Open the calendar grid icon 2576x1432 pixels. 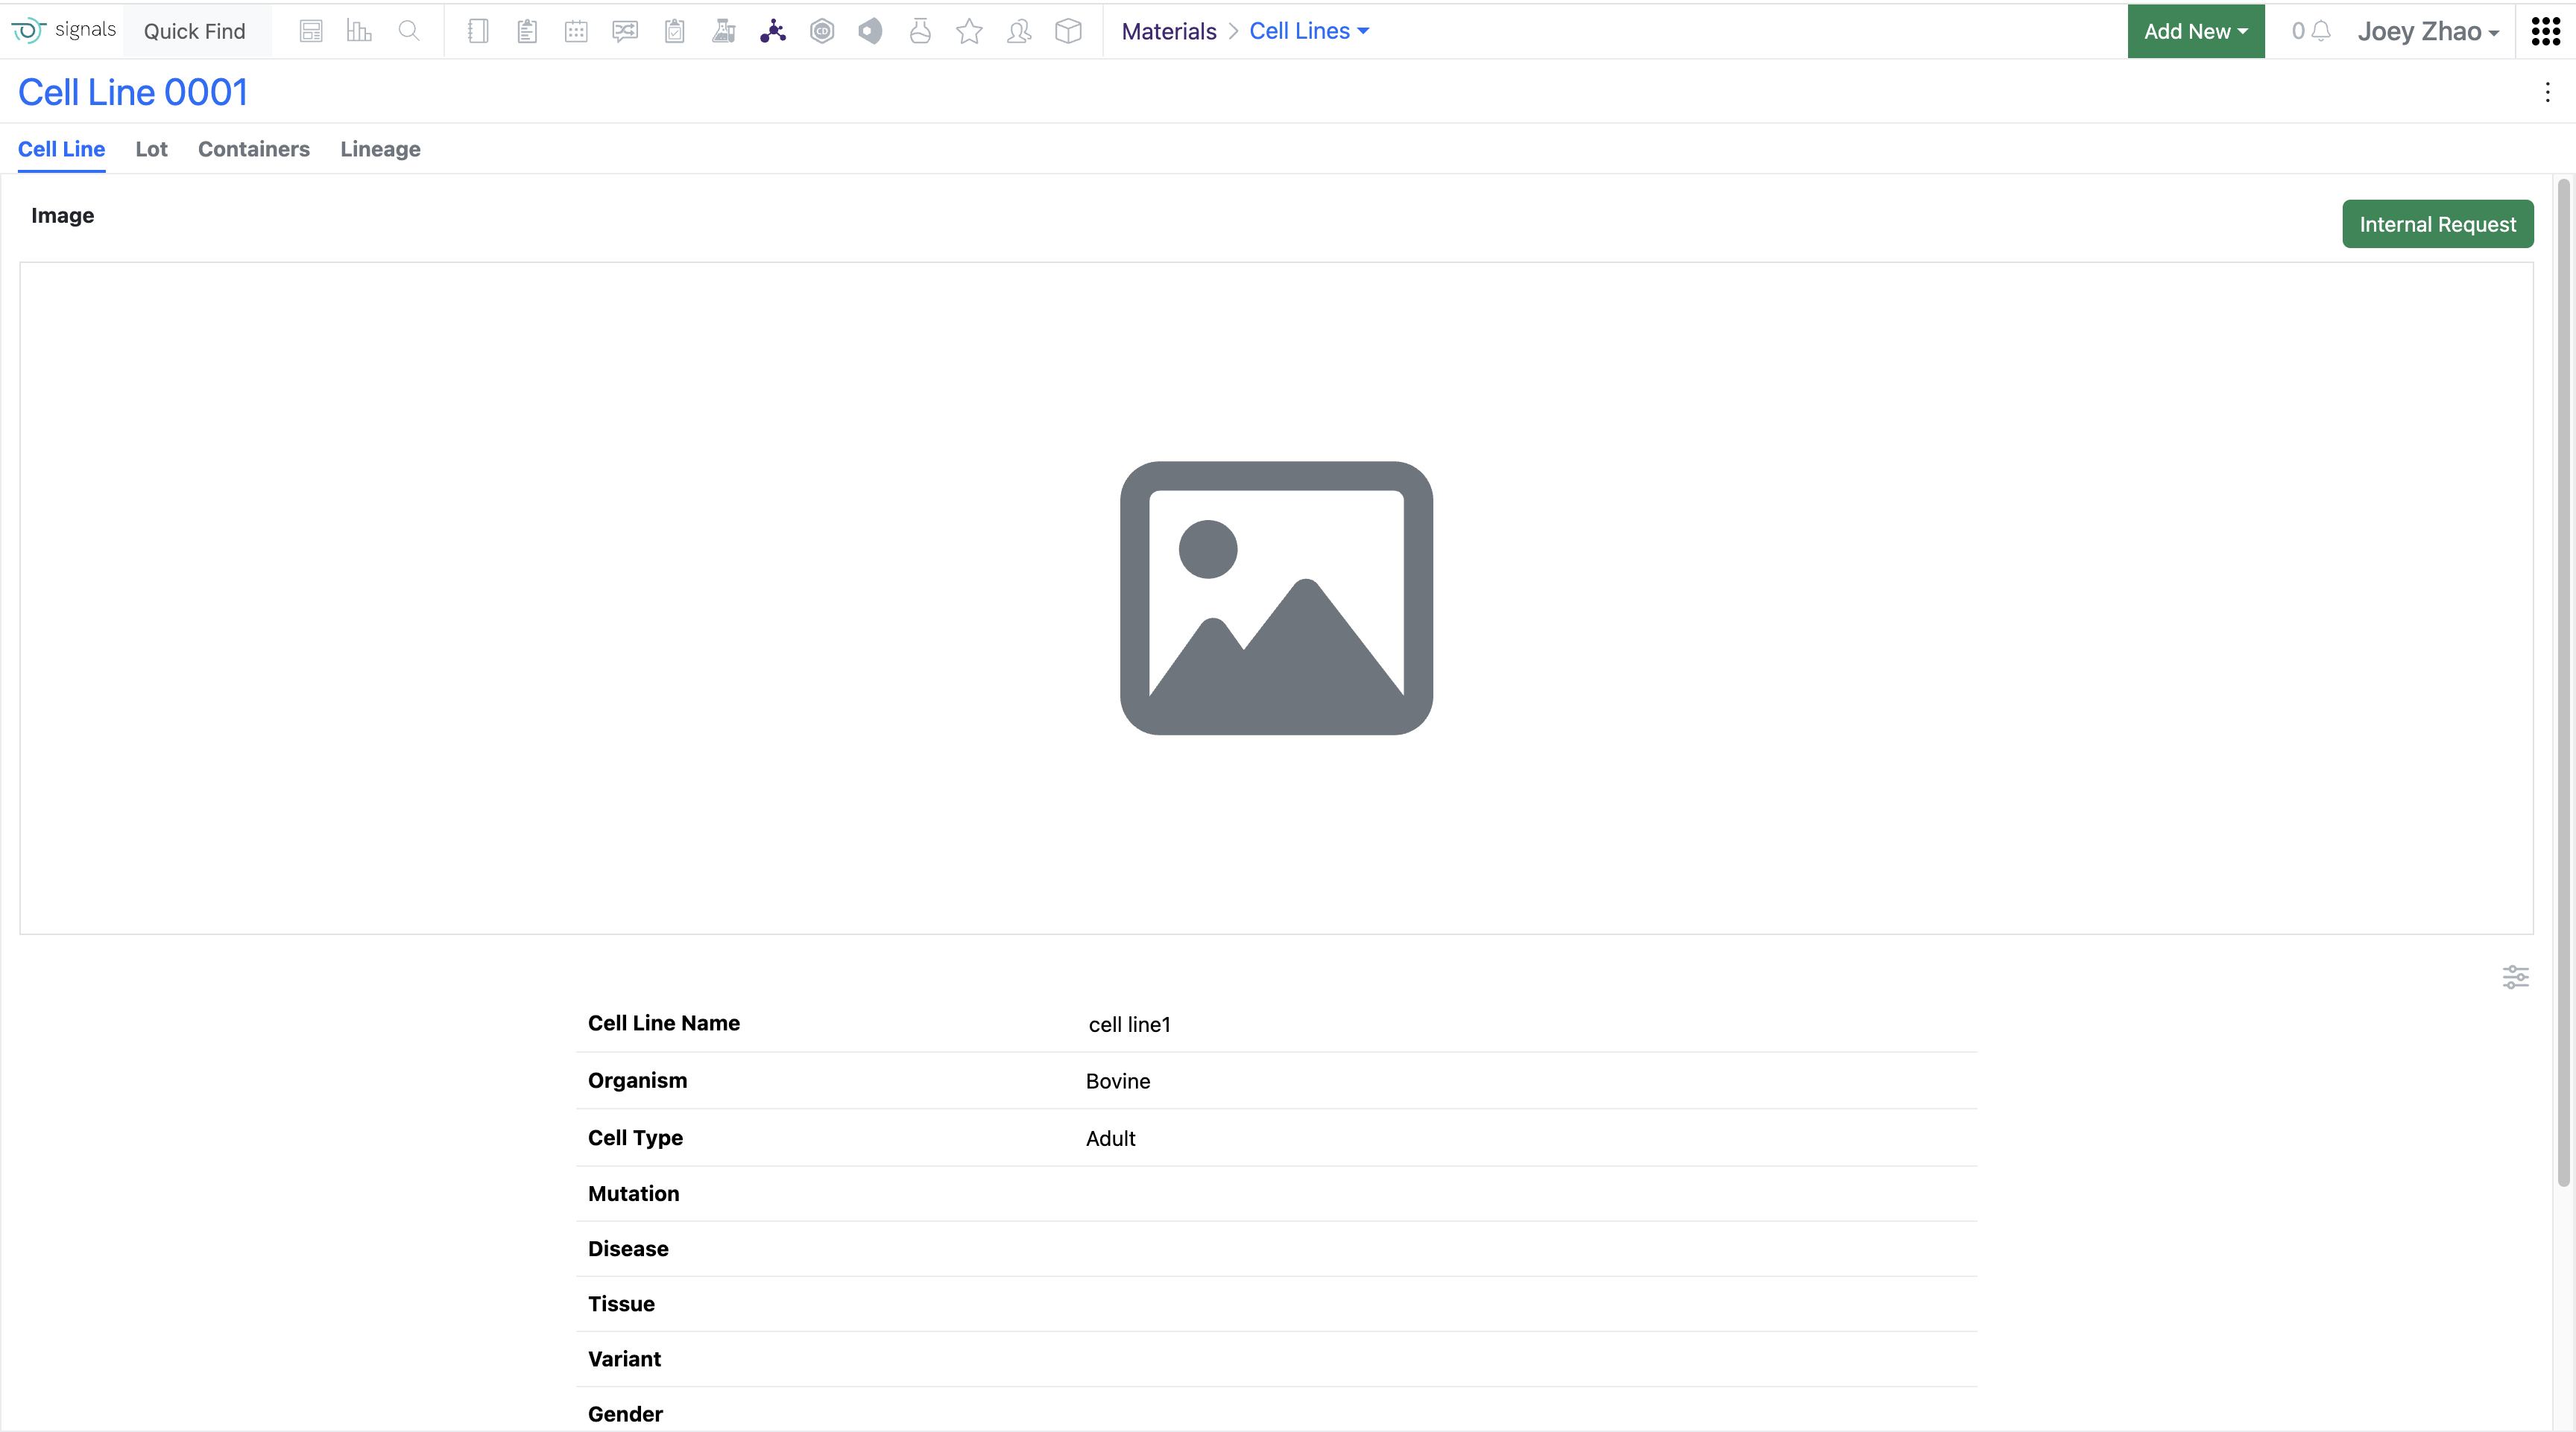pyautogui.click(x=576, y=31)
